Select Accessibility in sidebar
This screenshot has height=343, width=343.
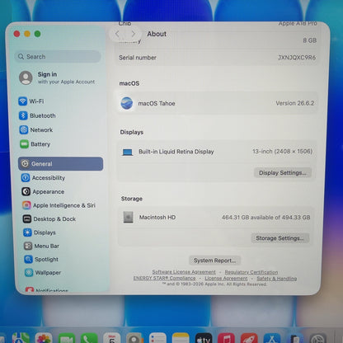(44, 178)
